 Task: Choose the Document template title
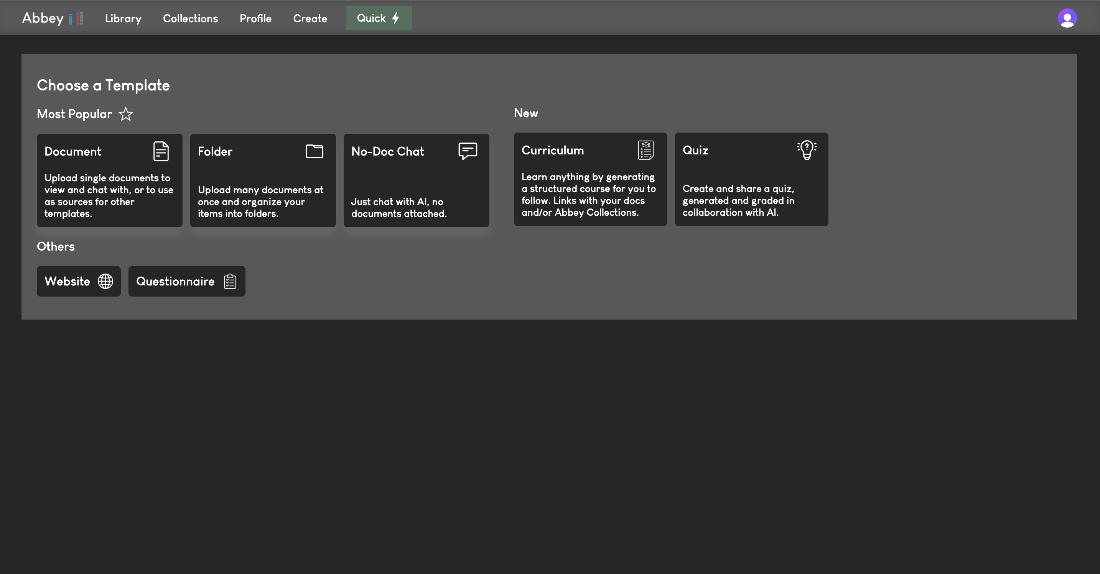click(x=72, y=151)
